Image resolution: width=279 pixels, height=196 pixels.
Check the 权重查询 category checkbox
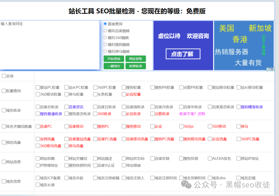point(4,91)
